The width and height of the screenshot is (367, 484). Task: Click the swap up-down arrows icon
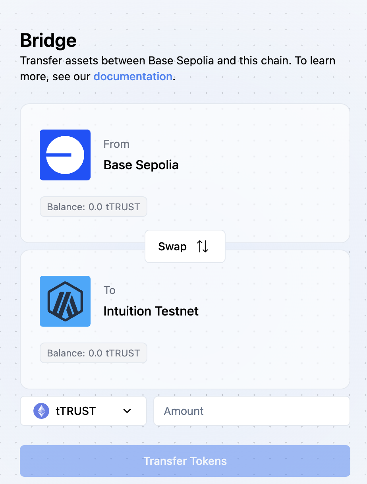(203, 246)
